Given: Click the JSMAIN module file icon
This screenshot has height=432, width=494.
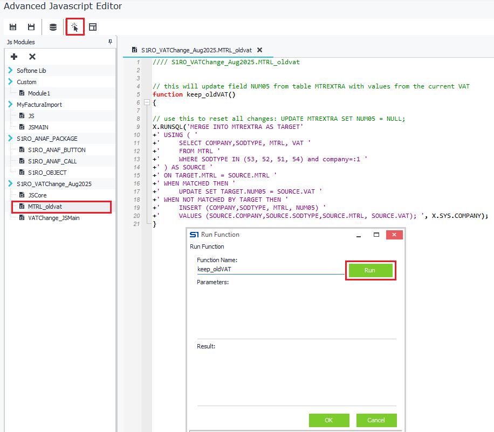Looking at the screenshot, I should click(x=22, y=127).
